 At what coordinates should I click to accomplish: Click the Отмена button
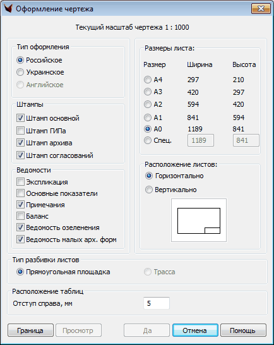[195, 330]
